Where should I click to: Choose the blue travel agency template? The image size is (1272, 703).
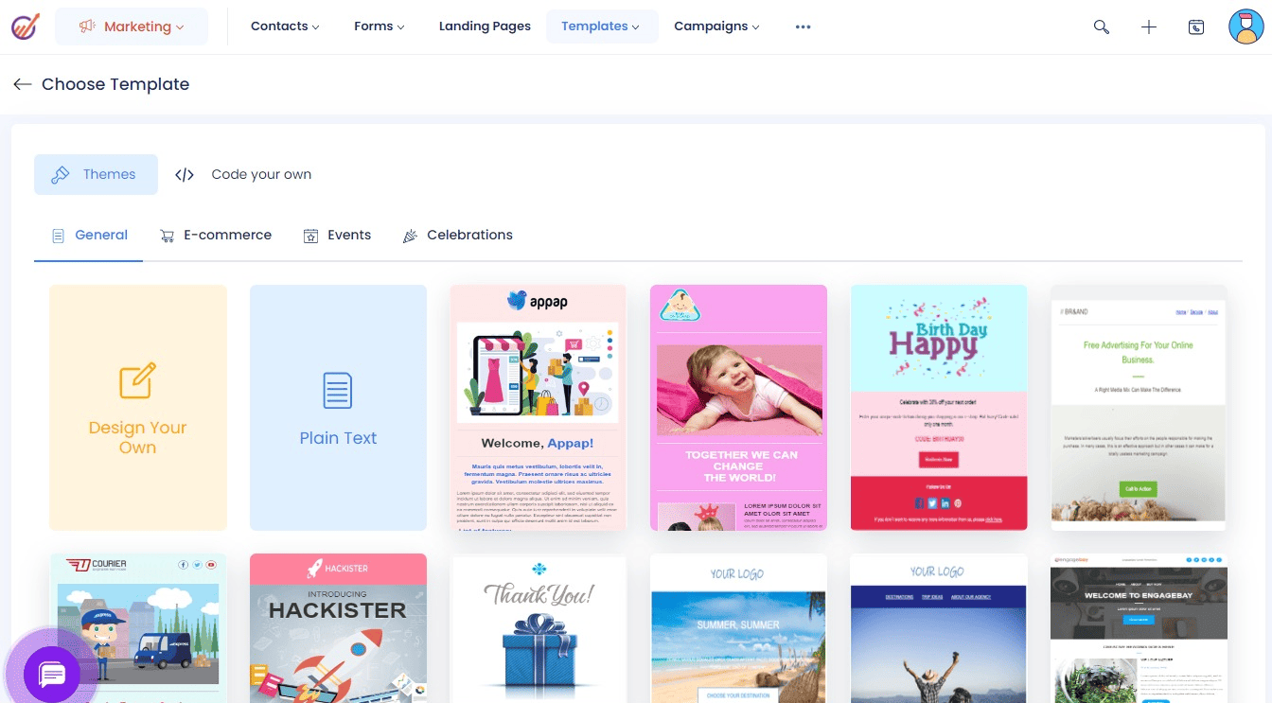(x=939, y=628)
